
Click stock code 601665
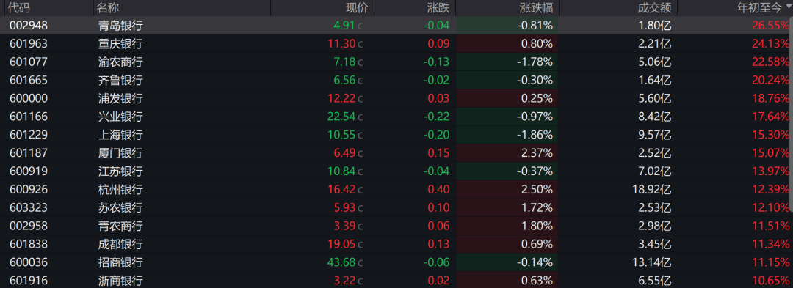coord(29,80)
